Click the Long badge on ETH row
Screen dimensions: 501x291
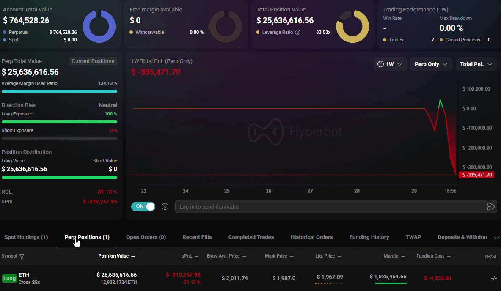click(9, 278)
